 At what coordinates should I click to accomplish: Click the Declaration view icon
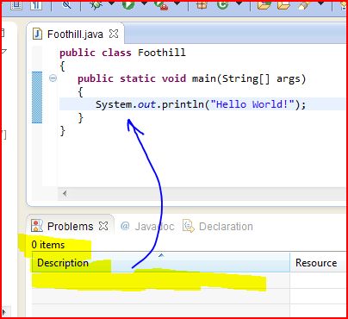click(x=189, y=226)
